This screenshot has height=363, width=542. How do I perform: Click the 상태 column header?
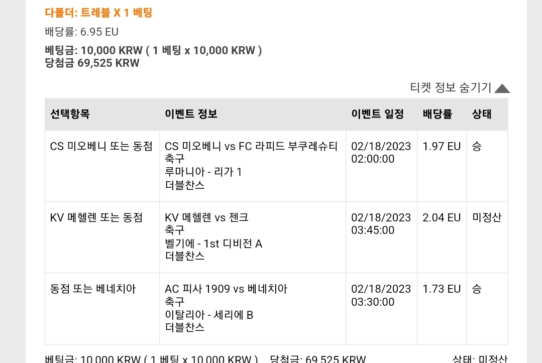pyautogui.click(x=482, y=114)
